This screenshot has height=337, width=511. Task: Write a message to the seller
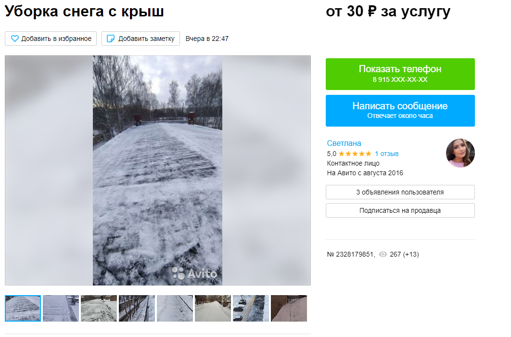pyautogui.click(x=400, y=110)
